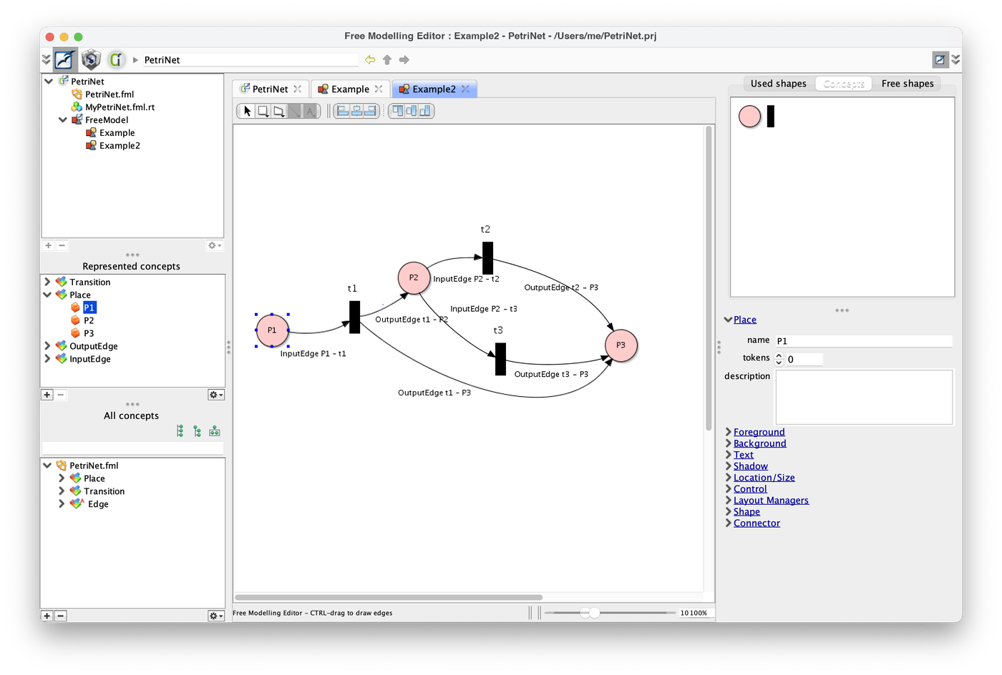Show container view of all concepts

[215, 431]
